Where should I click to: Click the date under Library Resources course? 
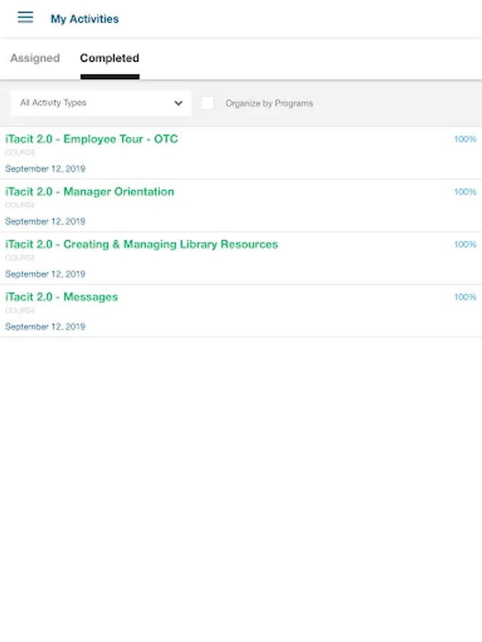point(45,274)
